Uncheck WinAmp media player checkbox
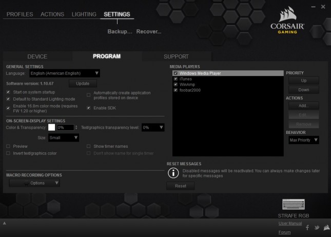The image size is (331, 237). click(x=176, y=85)
